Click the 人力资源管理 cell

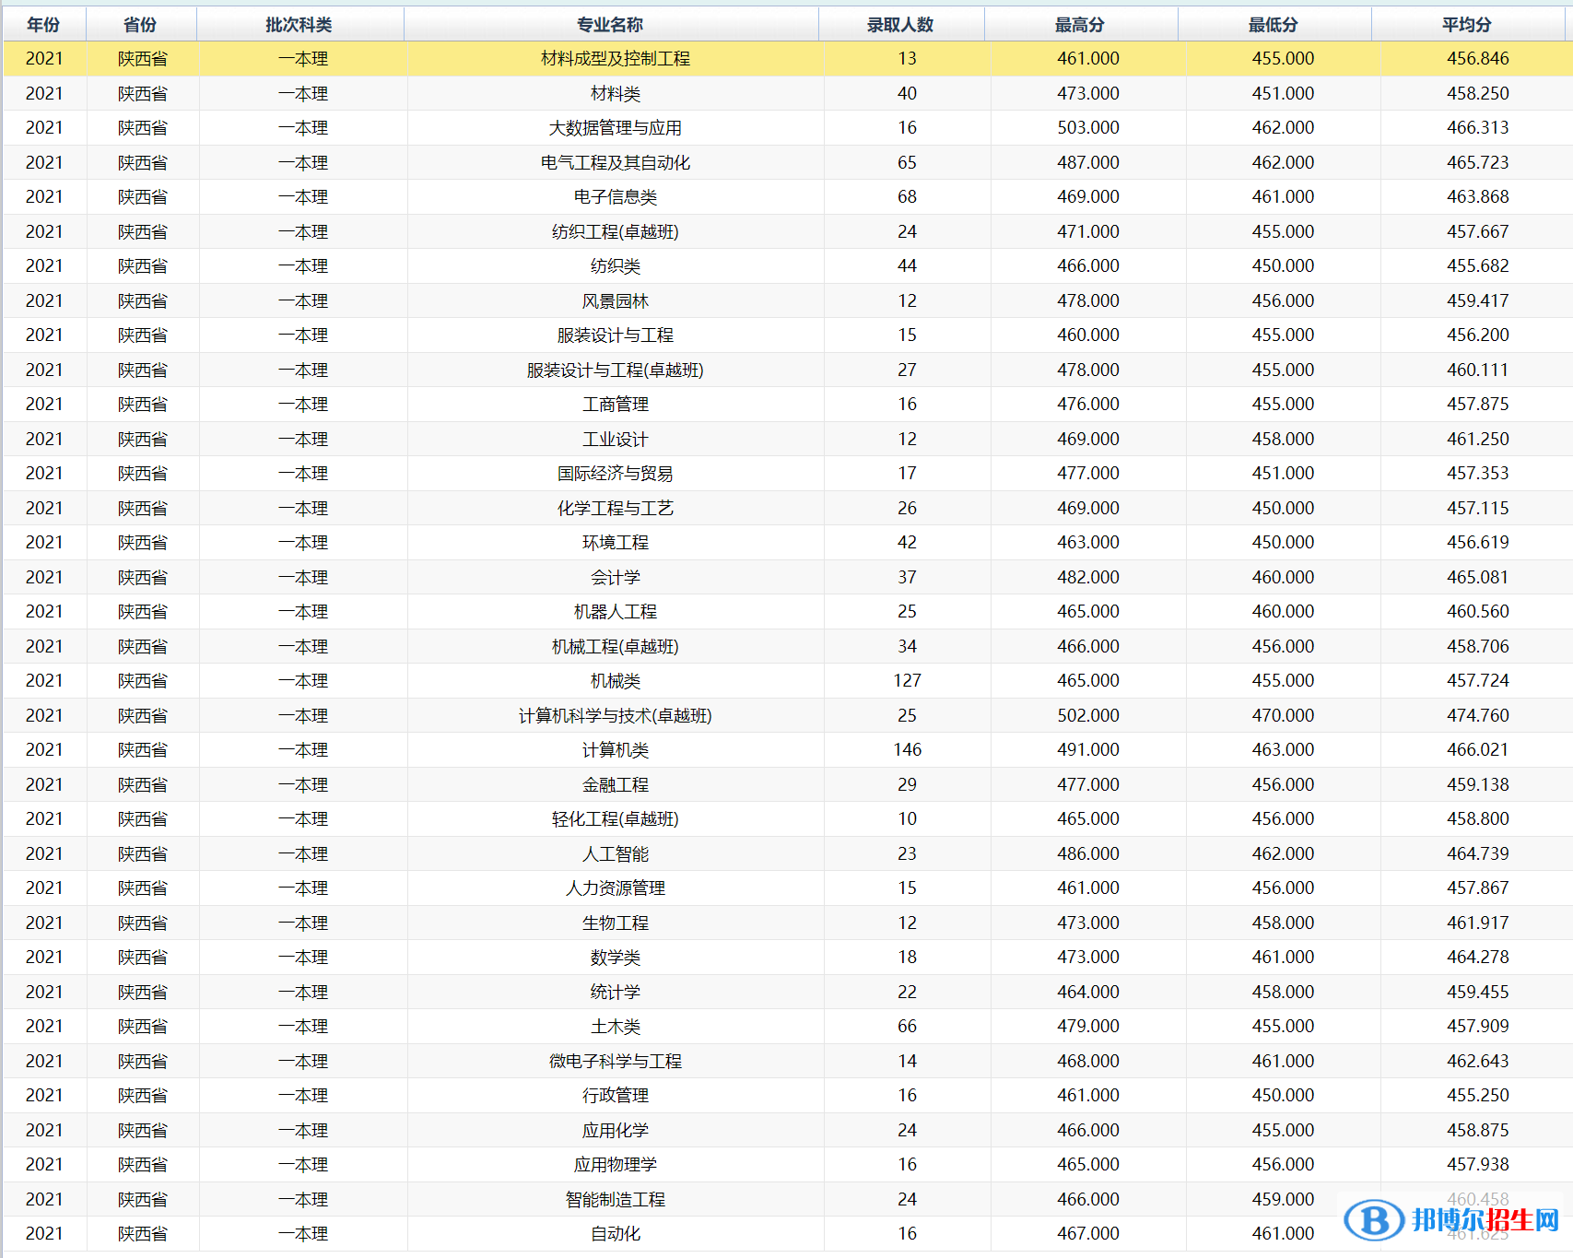point(616,888)
